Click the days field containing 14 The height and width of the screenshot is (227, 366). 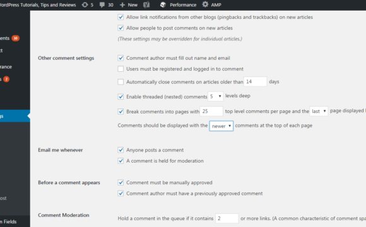pyautogui.click(x=255, y=81)
